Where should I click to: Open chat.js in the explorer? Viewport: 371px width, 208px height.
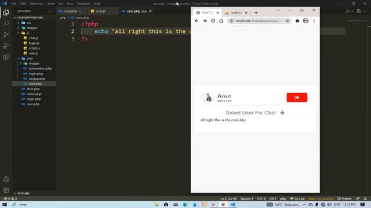(x=34, y=38)
